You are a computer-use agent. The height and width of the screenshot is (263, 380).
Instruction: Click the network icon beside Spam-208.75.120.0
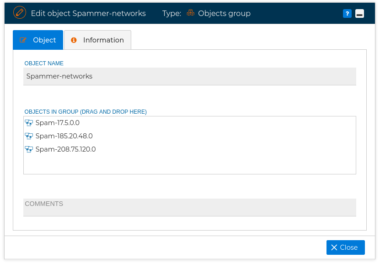(x=29, y=149)
